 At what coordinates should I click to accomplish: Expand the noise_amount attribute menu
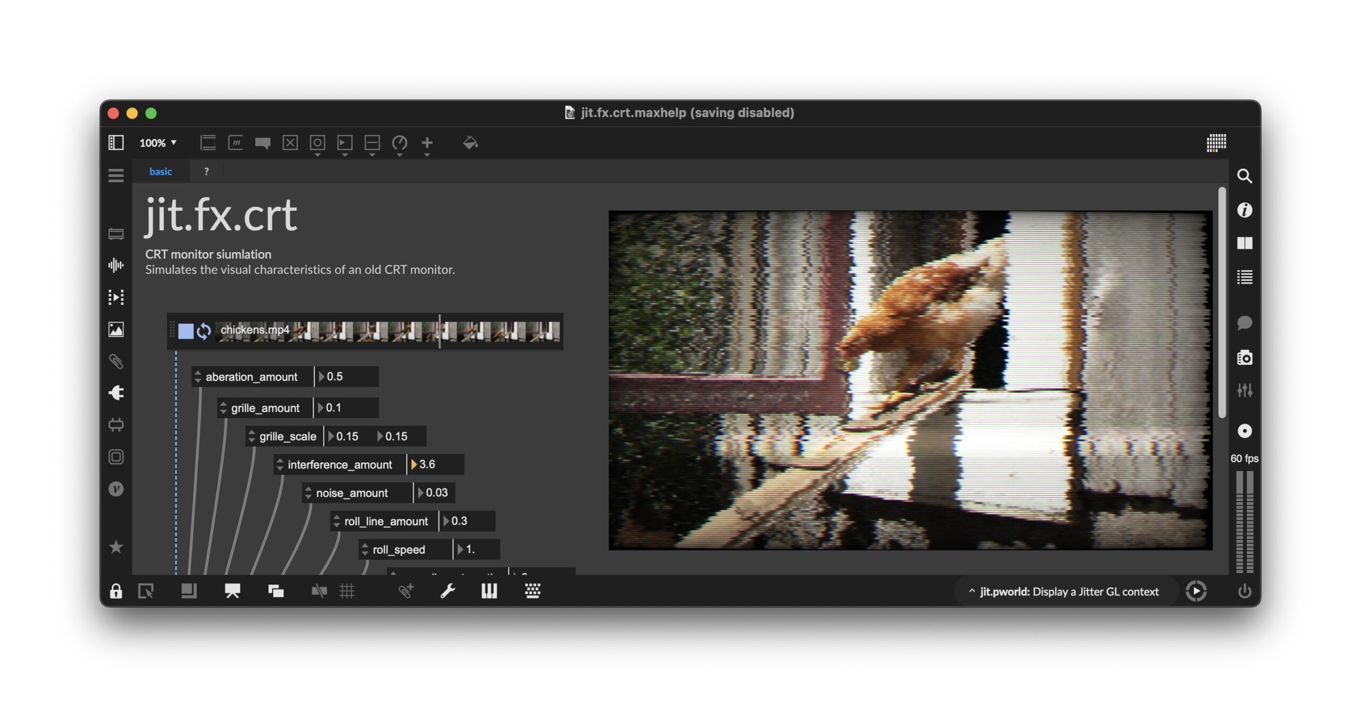click(x=308, y=493)
